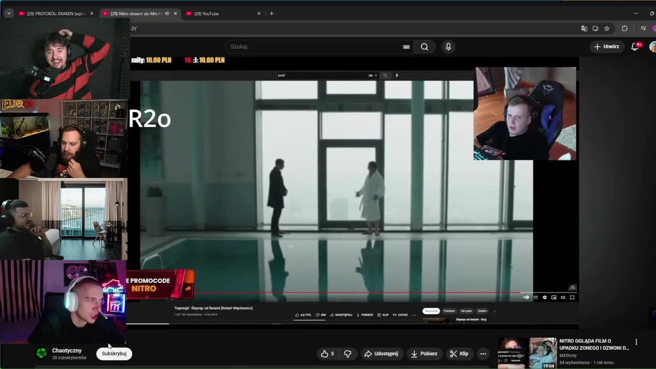Show more filter chips with the right arrow
This screenshot has height=369, width=656.
(495, 311)
